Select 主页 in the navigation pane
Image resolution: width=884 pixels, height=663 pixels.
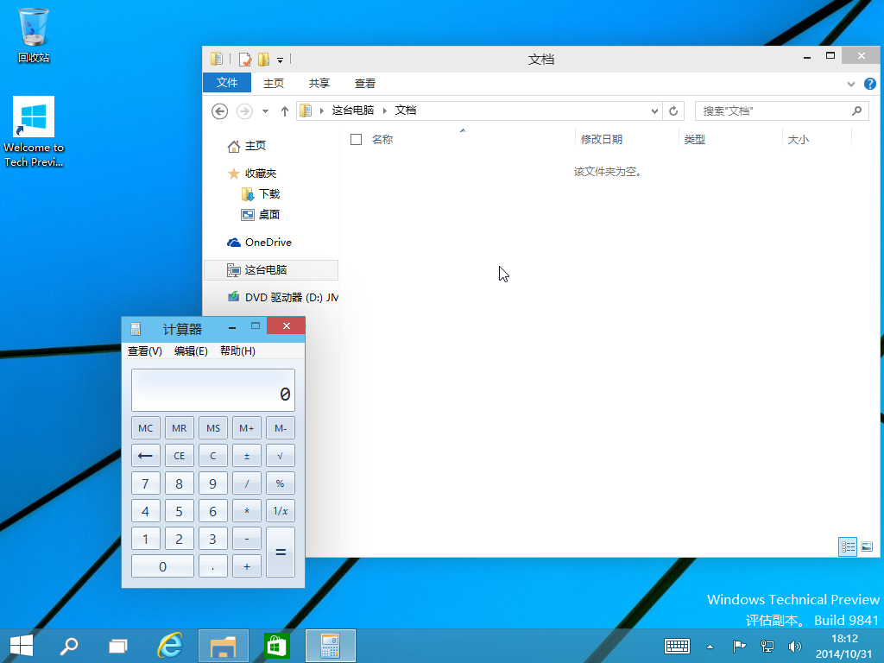[x=246, y=146]
